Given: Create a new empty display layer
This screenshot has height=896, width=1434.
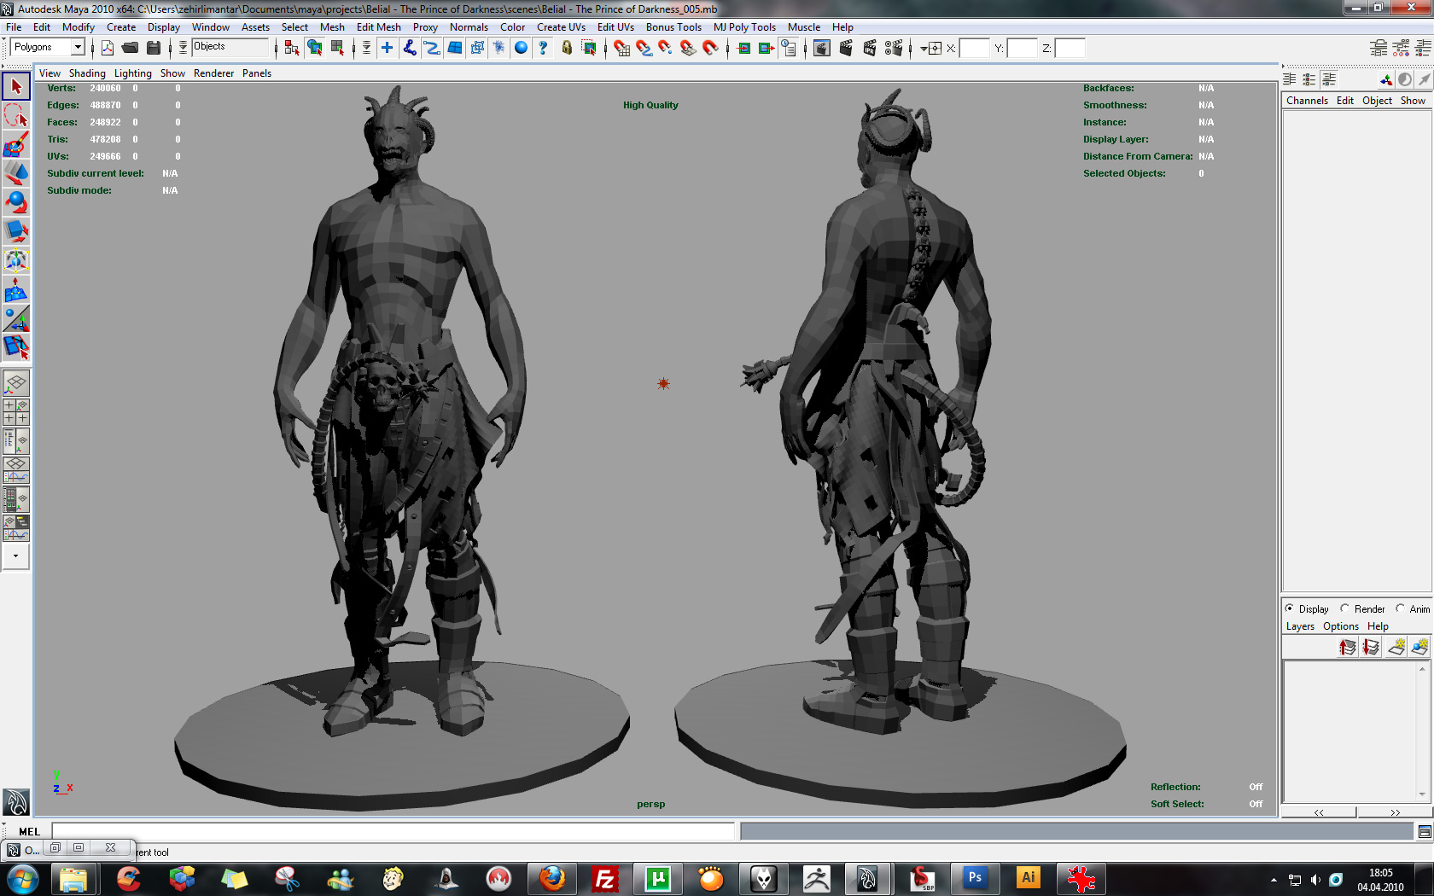Looking at the screenshot, I should [x=1396, y=648].
